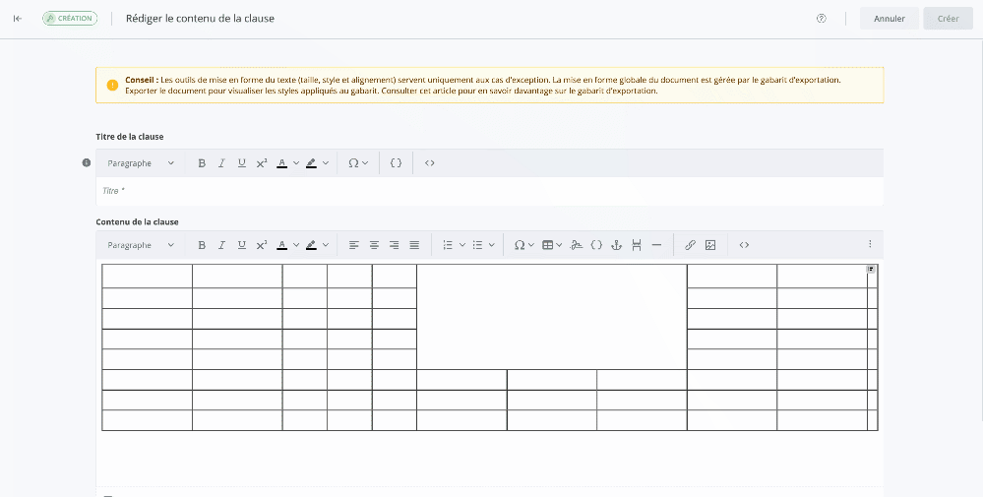Screen dimensions: 983x497
Task: Toggle superscript in the content toolbar
Action: (262, 245)
